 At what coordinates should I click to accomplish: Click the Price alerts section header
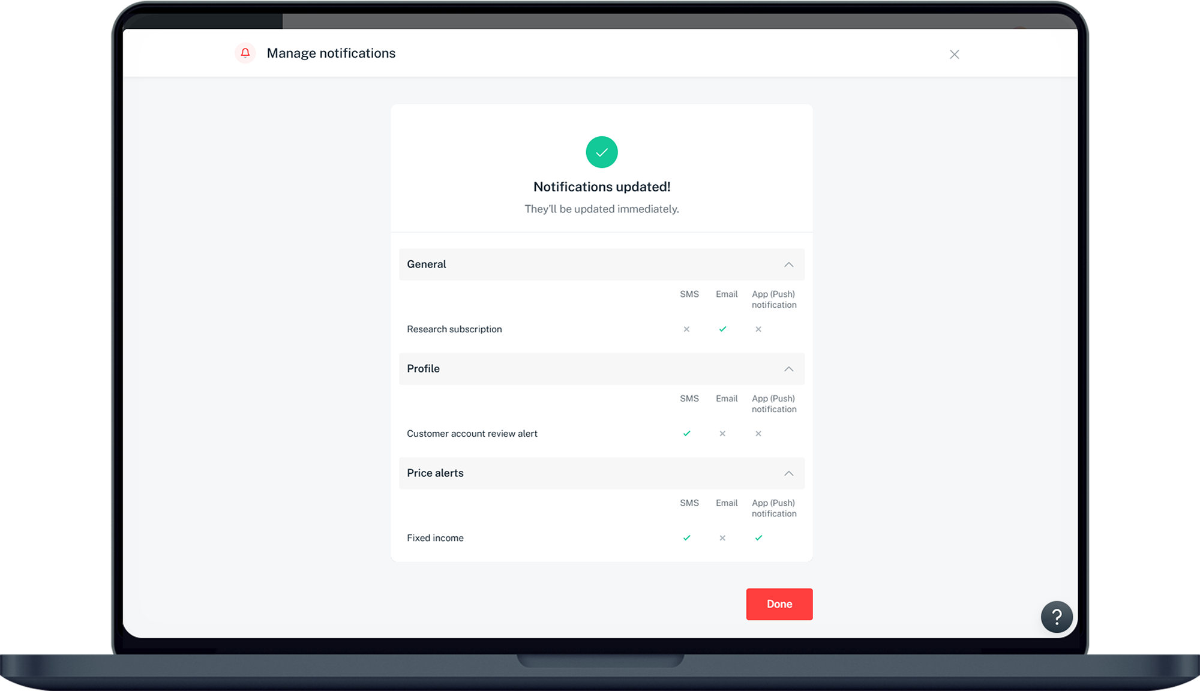pyautogui.click(x=435, y=473)
